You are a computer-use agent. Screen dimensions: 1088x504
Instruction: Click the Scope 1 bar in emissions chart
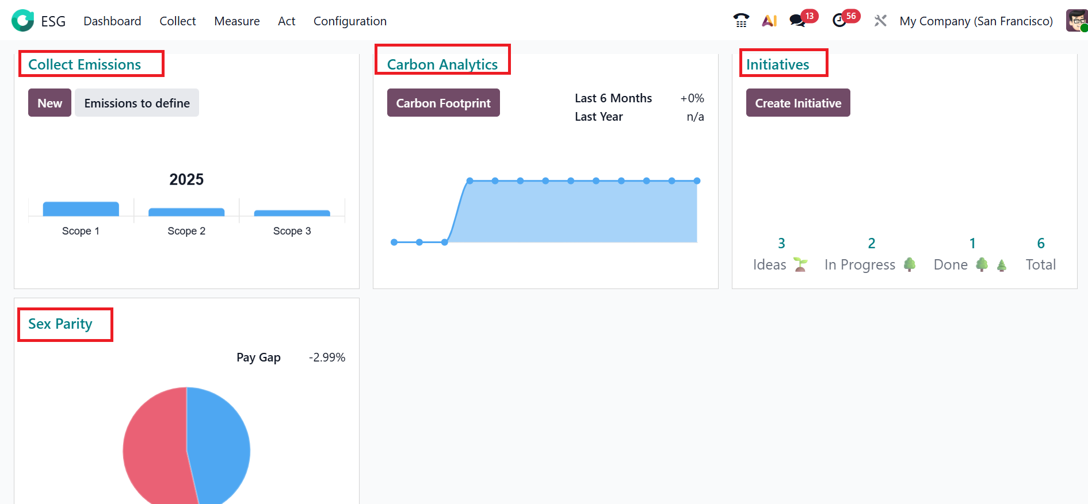[x=81, y=209]
